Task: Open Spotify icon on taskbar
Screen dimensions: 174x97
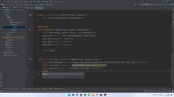Action: 85,95
